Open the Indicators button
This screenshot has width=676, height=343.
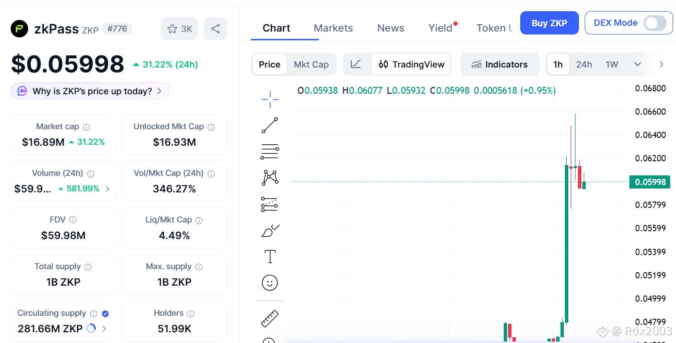pos(500,64)
